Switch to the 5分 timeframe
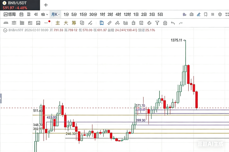This screenshot has height=152, width=229. click(74, 14)
